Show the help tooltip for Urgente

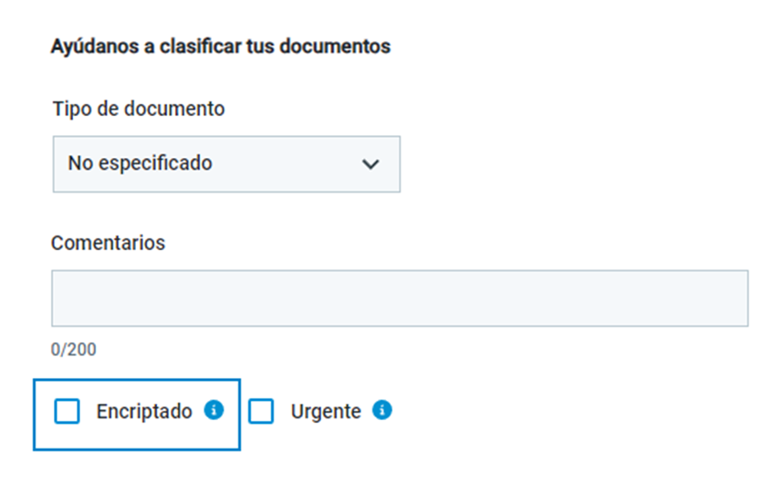382,410
